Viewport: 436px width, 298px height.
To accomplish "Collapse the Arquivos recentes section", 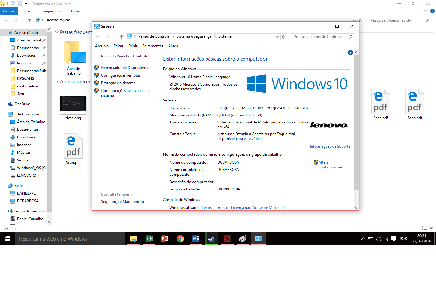I will point(57,82).
